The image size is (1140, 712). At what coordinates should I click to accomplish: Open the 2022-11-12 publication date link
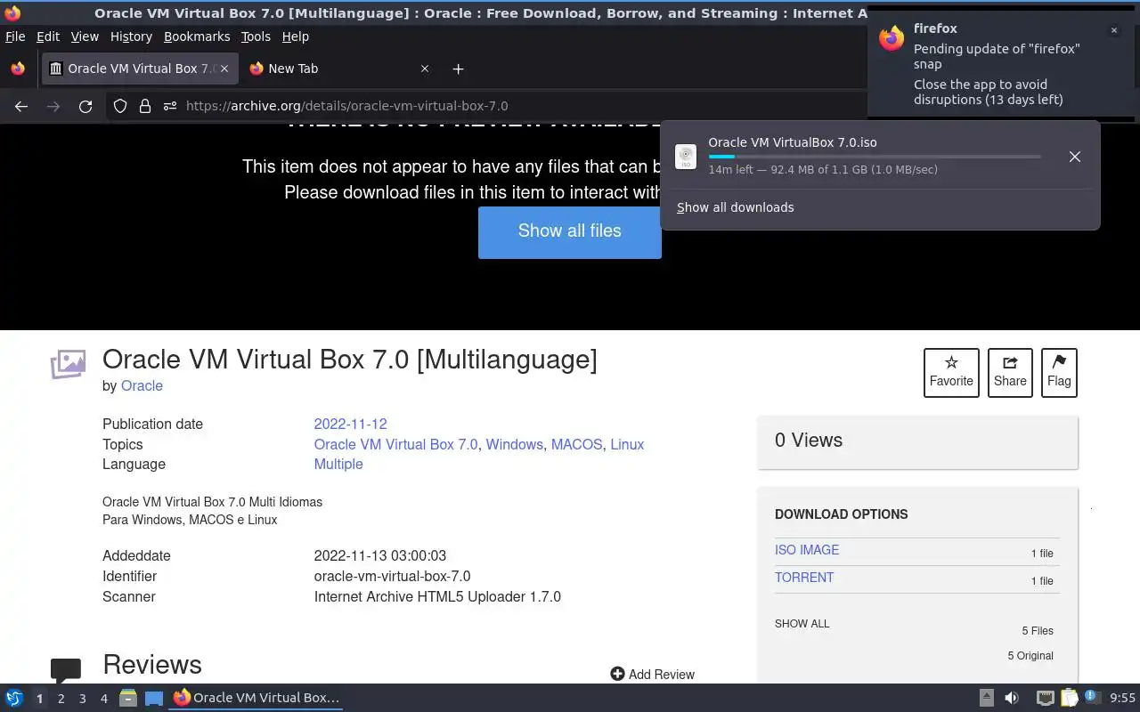pyautogui.click(x=350, y=424)
